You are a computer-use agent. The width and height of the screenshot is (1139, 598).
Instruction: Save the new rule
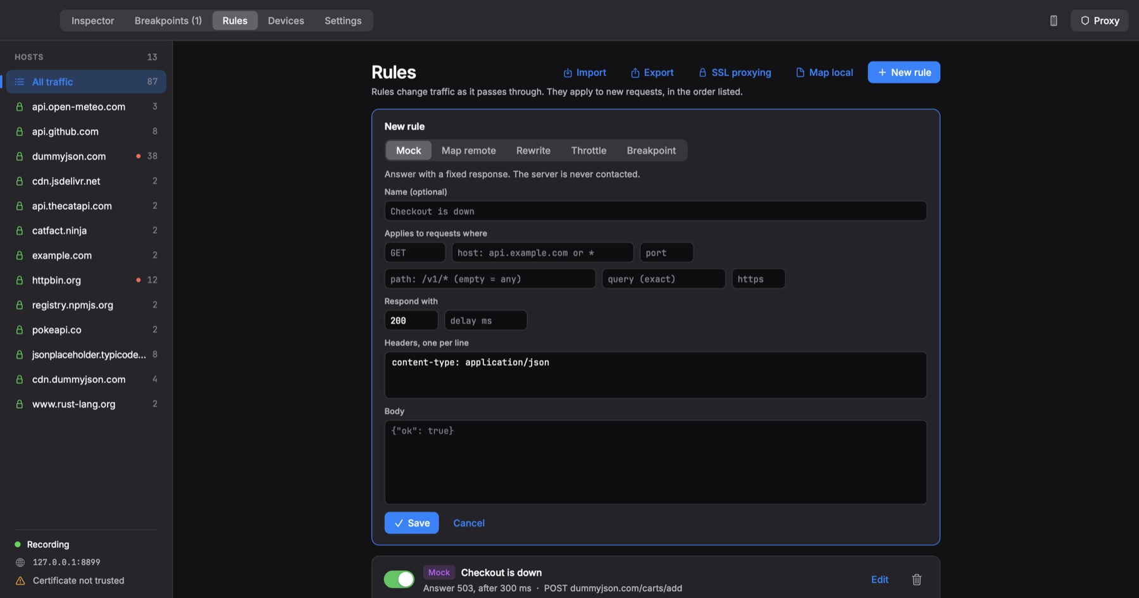click(x=411, y=523)
